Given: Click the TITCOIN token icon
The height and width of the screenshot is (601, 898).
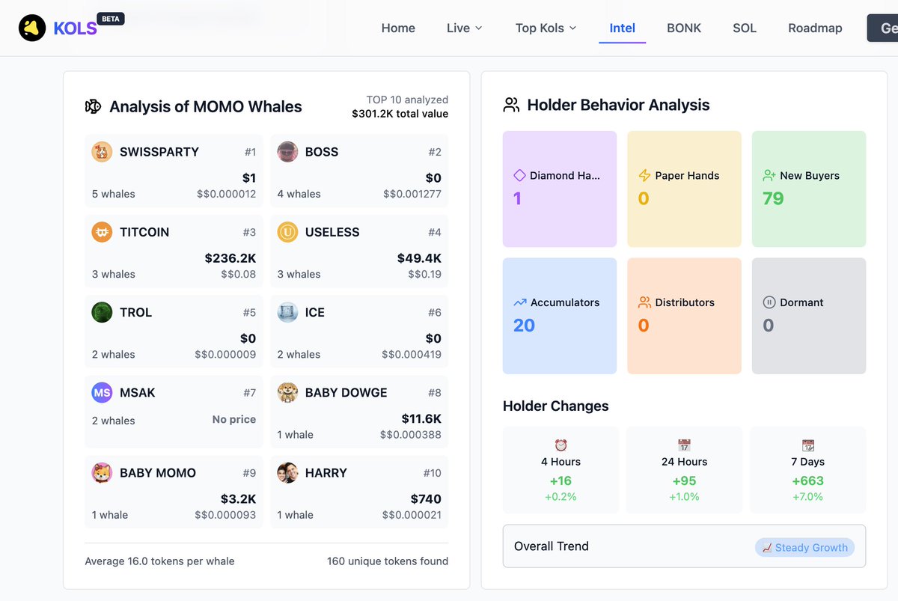Looking at the screenshot, I should [102, 232].
